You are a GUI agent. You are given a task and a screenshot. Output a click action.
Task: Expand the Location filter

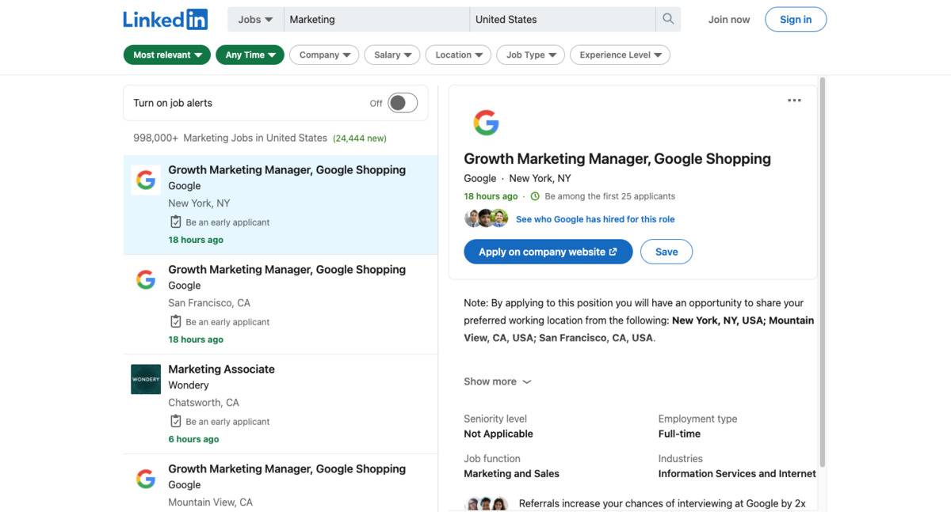(x=458, y=55)
